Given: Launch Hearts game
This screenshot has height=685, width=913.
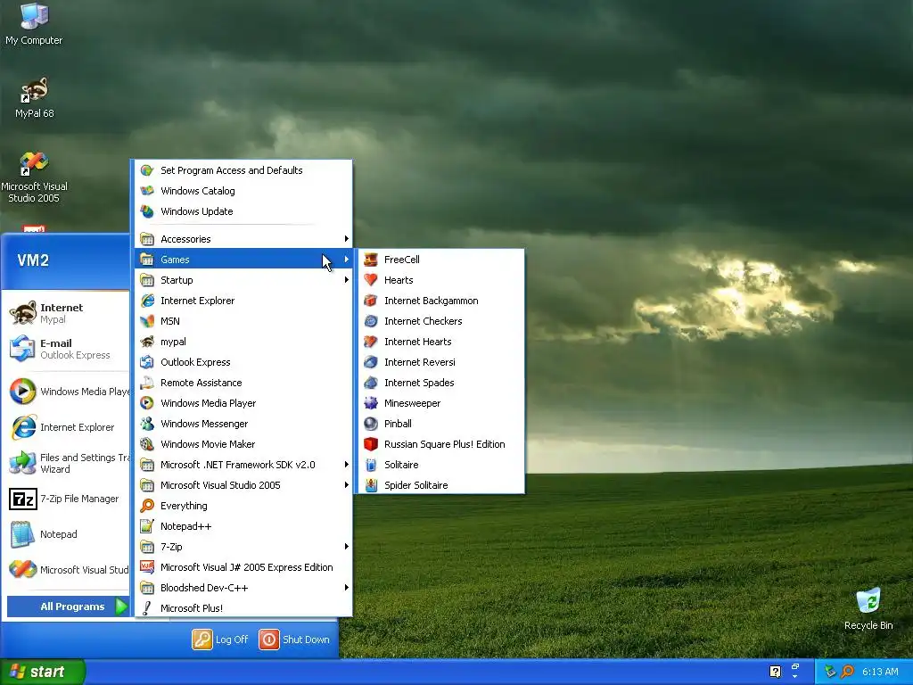Looking at the screenshot, I should point(440,280).
